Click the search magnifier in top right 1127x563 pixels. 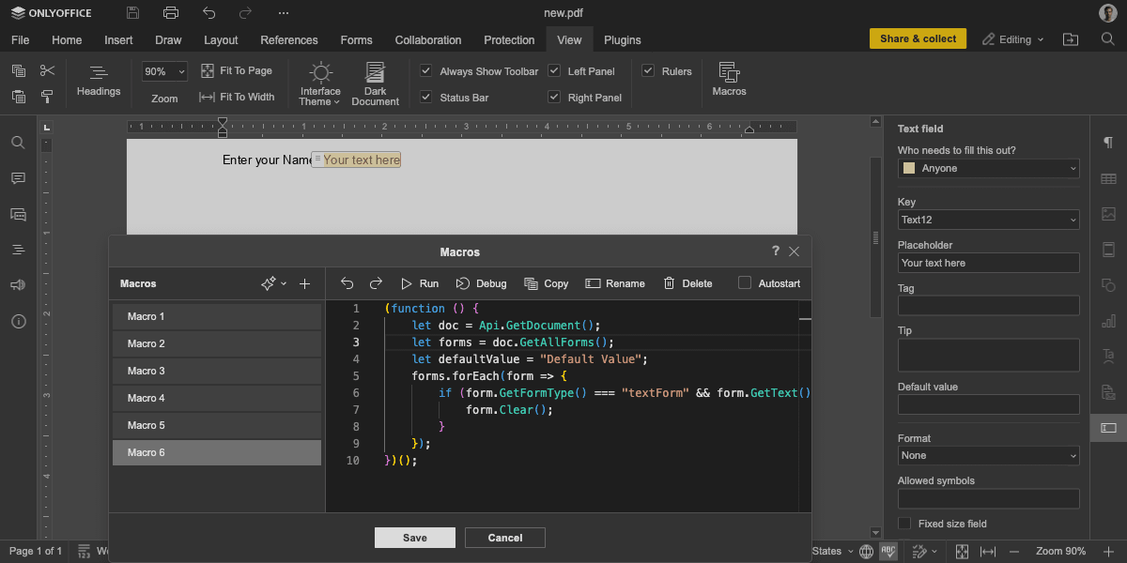[1108, 39]
